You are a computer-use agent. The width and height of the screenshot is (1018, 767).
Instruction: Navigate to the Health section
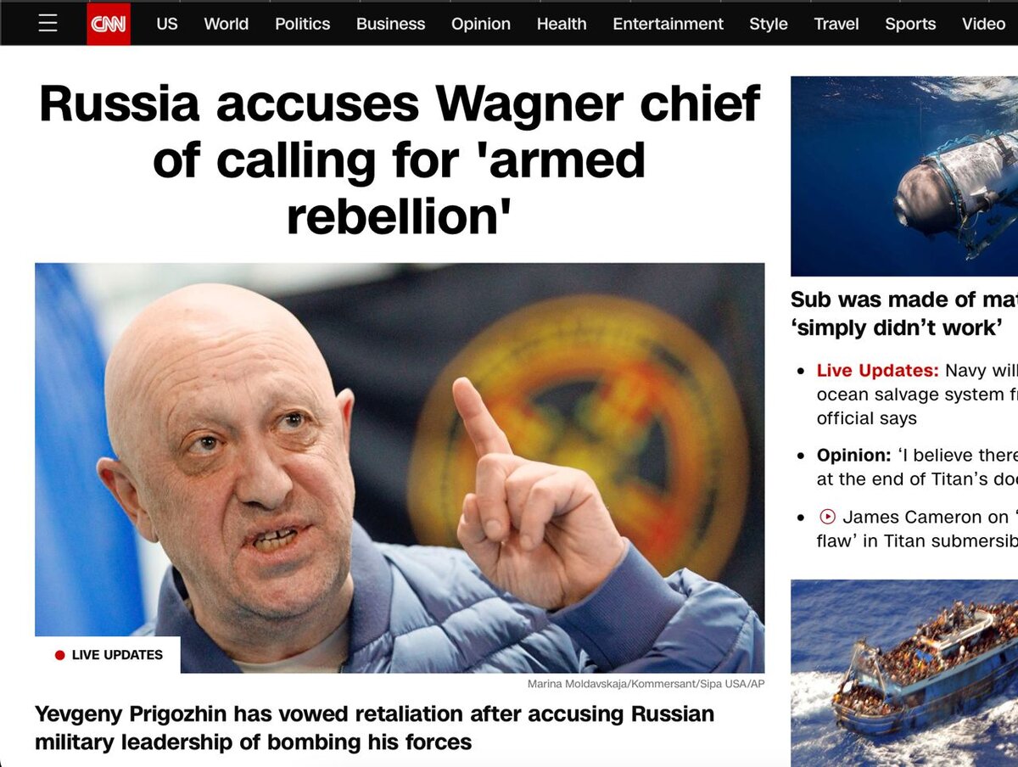pyautogui.click(x=562, y=24)
